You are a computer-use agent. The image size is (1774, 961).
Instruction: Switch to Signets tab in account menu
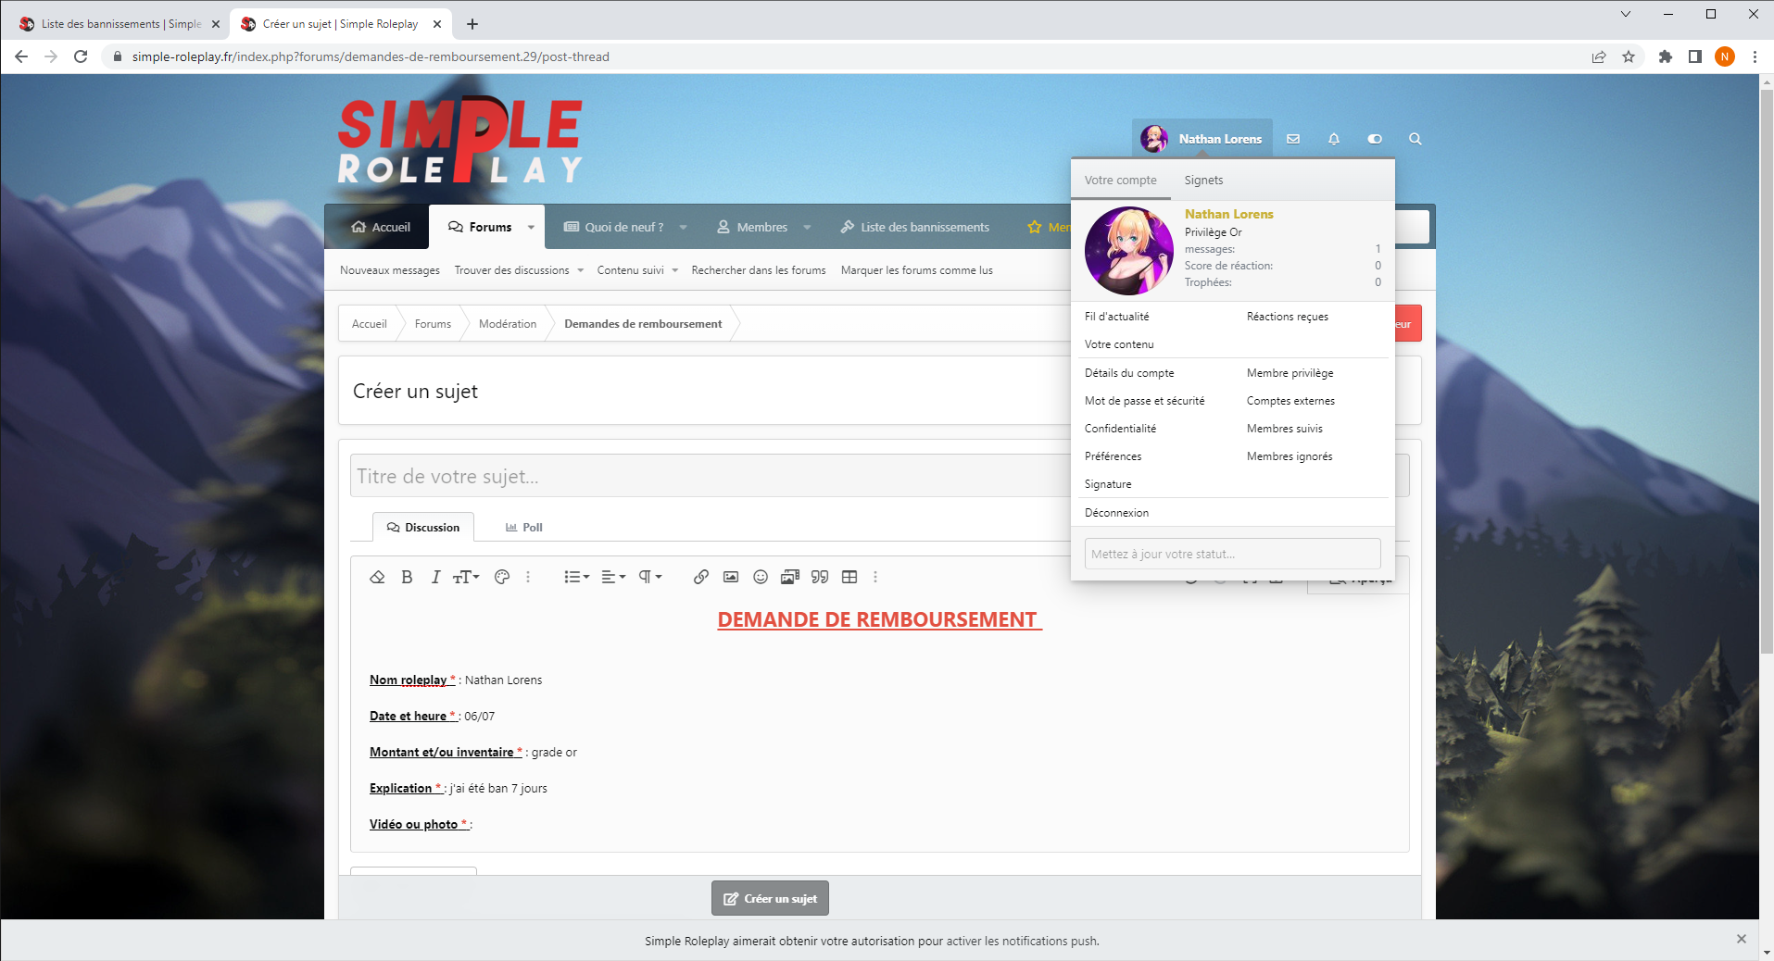coord(1203,180)
